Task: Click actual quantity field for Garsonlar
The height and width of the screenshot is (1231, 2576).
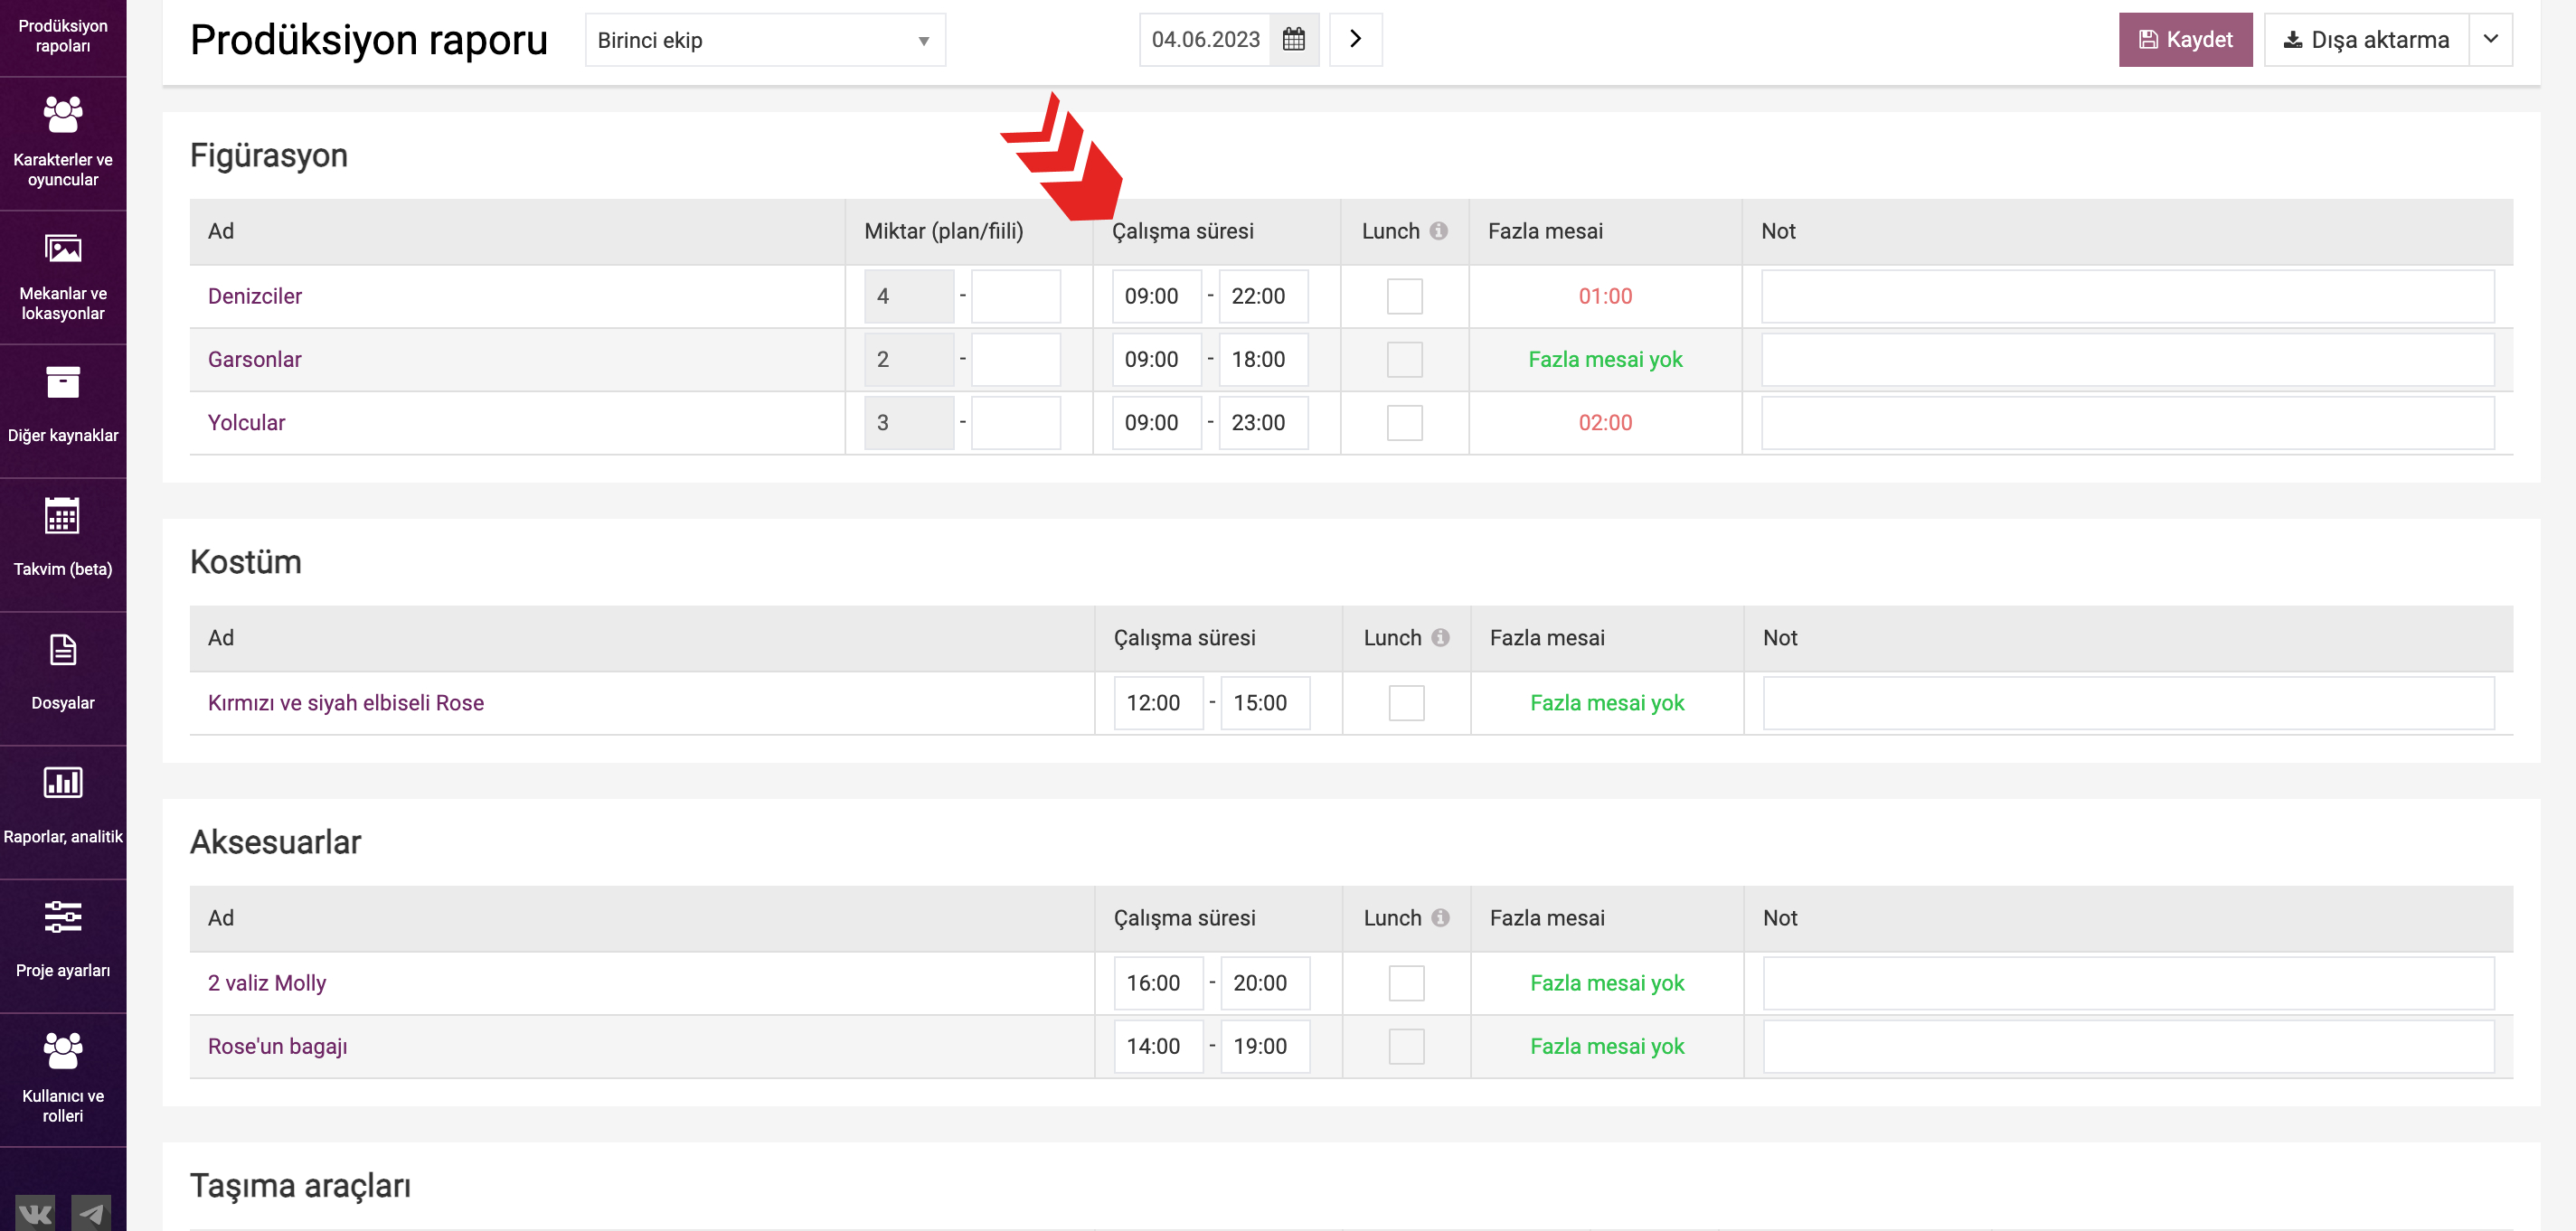Action: pos(1015,359)
